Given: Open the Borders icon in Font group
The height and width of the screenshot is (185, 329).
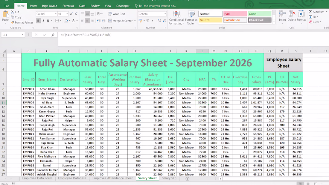Looking at the screenshot, I should tap(57, 21).
